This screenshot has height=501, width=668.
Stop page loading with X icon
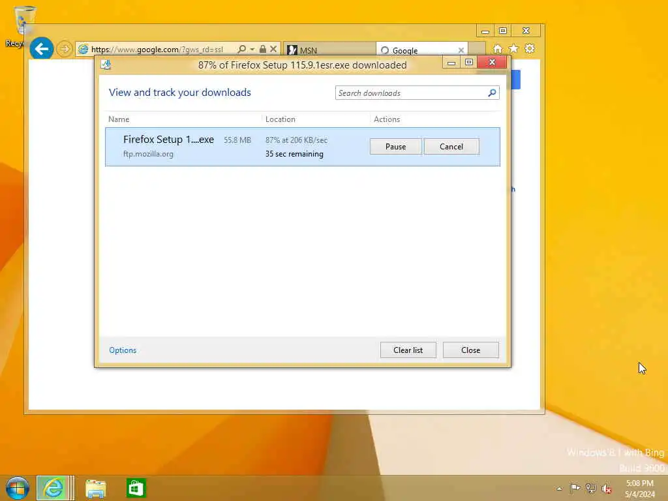[x=273, y=49]
